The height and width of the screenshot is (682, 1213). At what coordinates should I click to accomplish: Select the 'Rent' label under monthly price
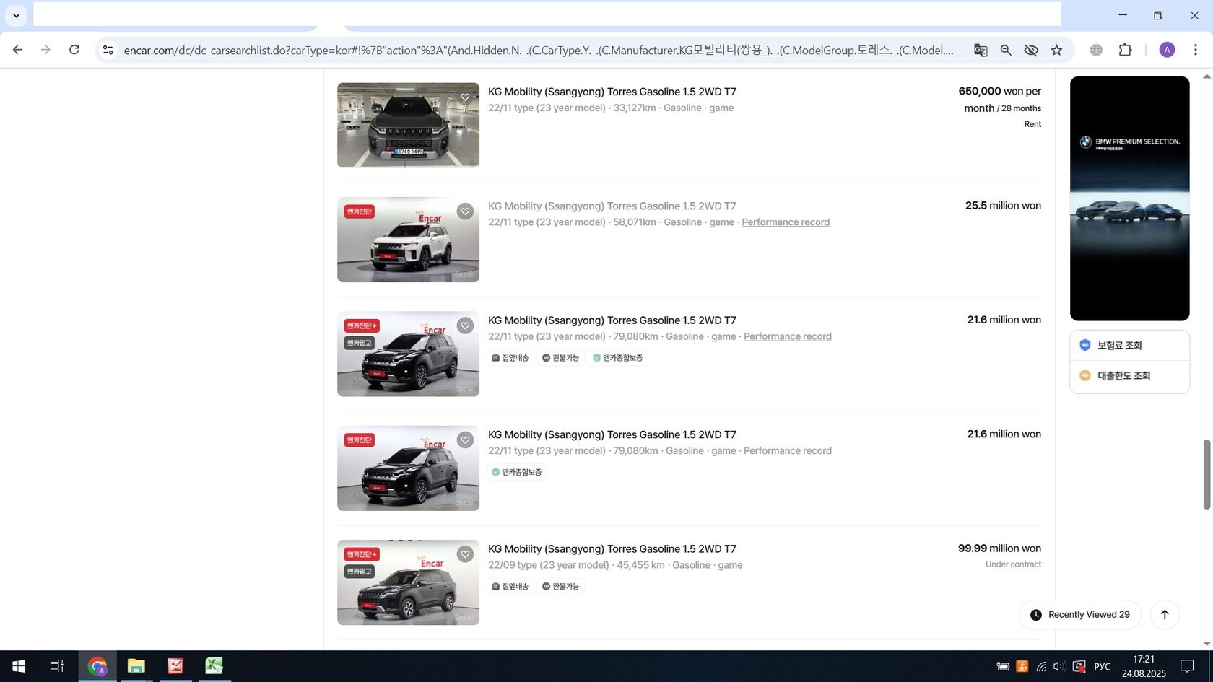[1032, 124]
